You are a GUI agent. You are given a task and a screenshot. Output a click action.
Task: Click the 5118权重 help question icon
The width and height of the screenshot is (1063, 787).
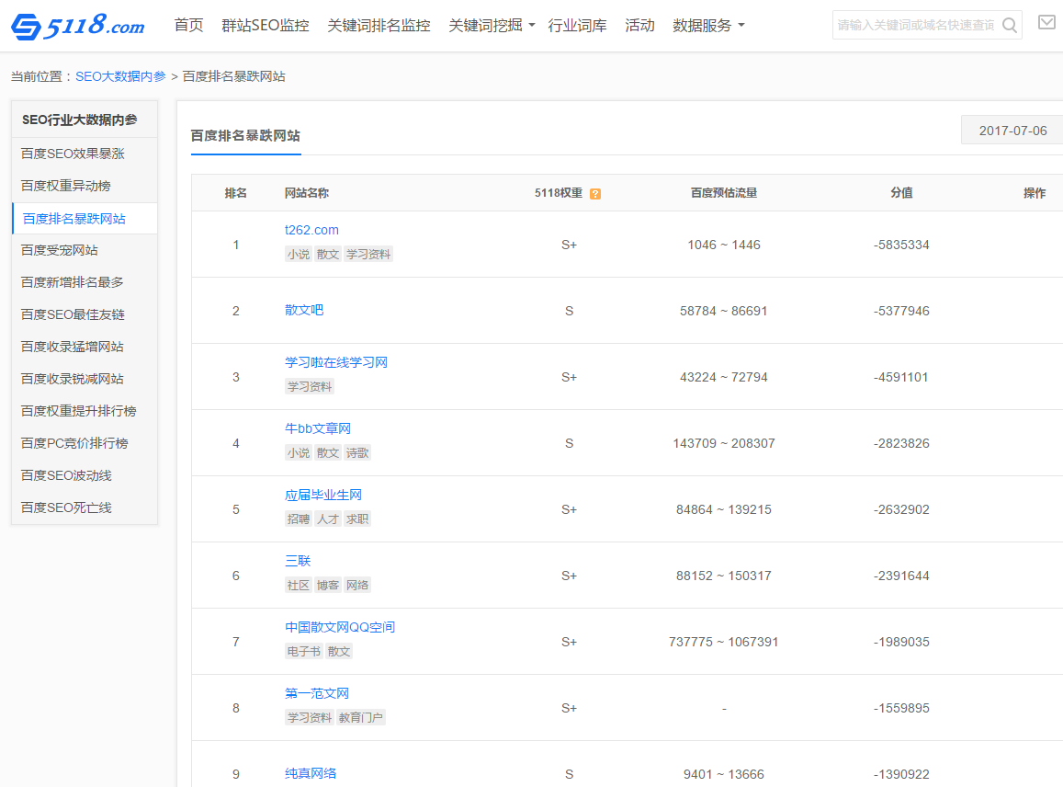[595, 194]
